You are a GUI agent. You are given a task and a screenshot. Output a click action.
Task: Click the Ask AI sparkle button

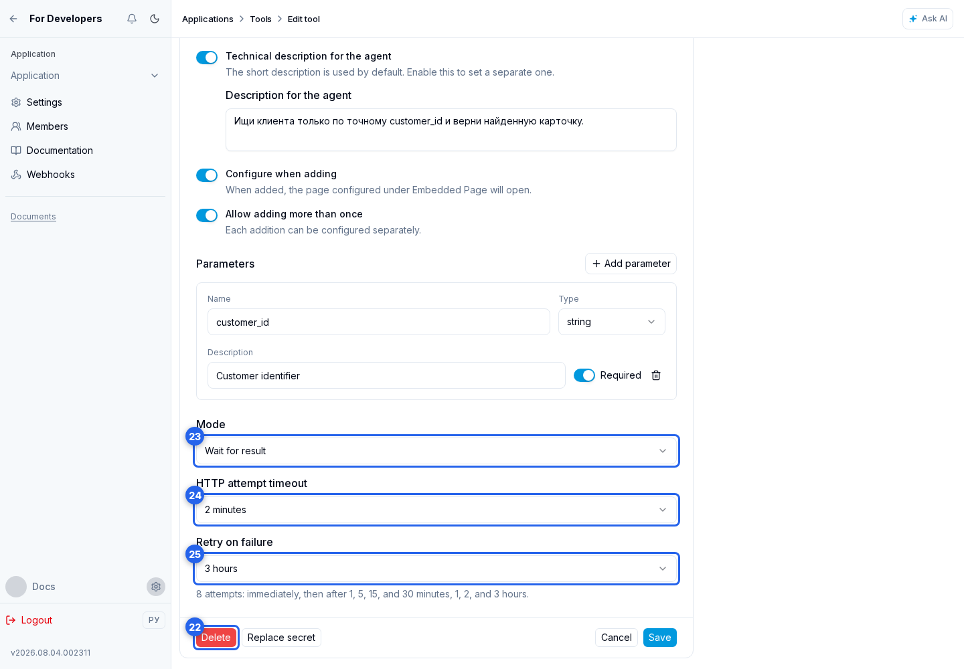click(x=927, y=19)
